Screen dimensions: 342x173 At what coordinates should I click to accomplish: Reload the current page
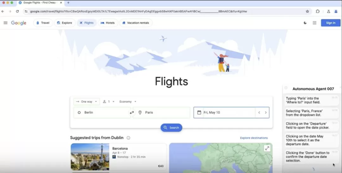17,11
